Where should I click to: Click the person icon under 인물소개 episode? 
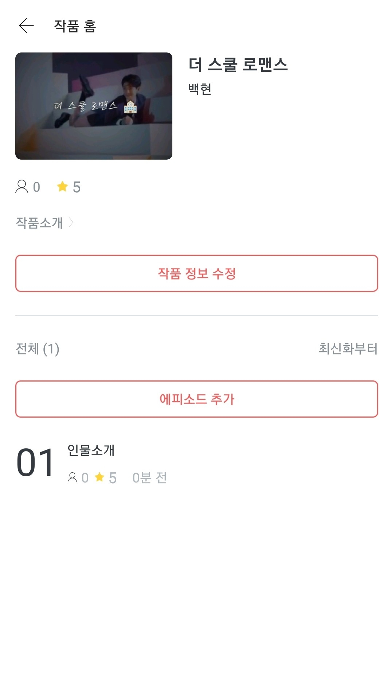[x=73, y=477]
